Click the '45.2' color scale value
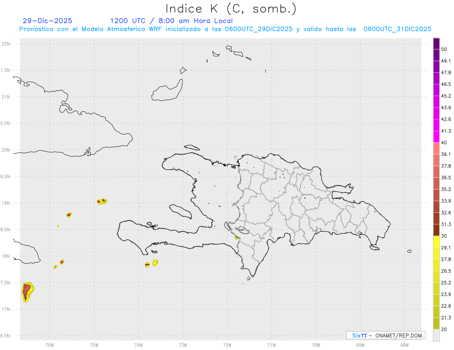 446,96
